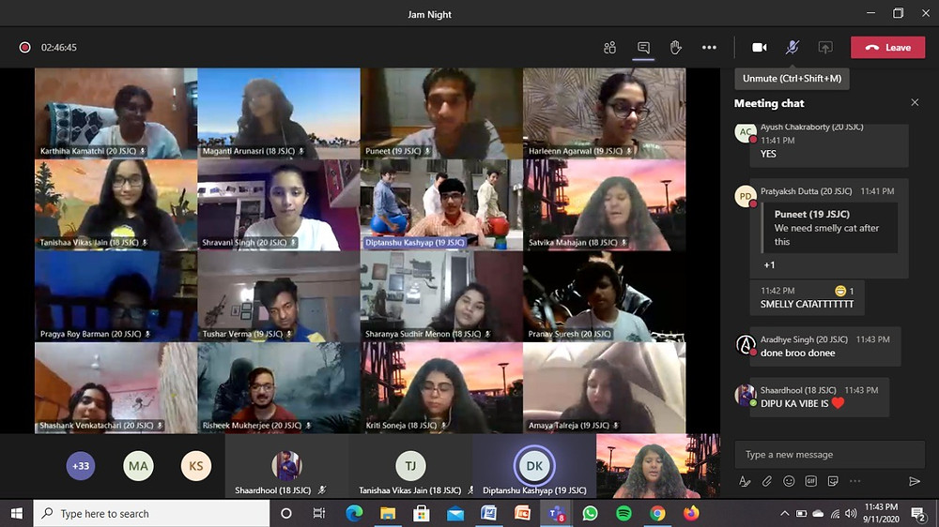Show hidden system tray icons
Image resolution: width=939 pixels, height=527 pixels.
pos(784,513)
